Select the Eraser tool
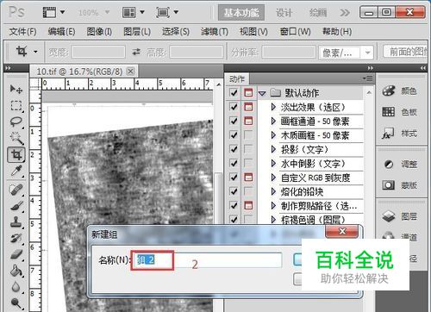 coord(16,254)
